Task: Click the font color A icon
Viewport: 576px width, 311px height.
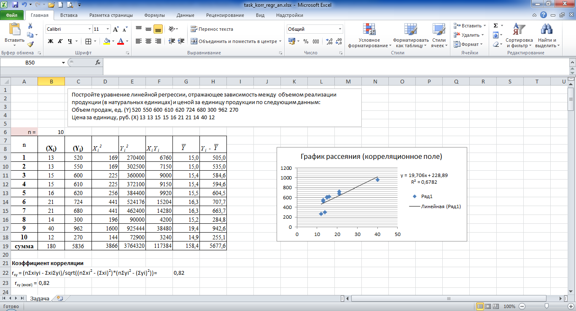Action: click(121, 41)
